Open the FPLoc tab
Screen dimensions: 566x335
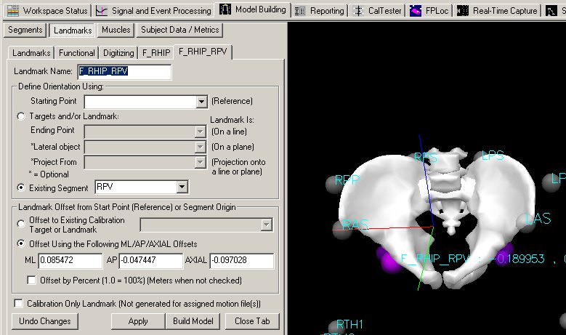coord(429,11)
